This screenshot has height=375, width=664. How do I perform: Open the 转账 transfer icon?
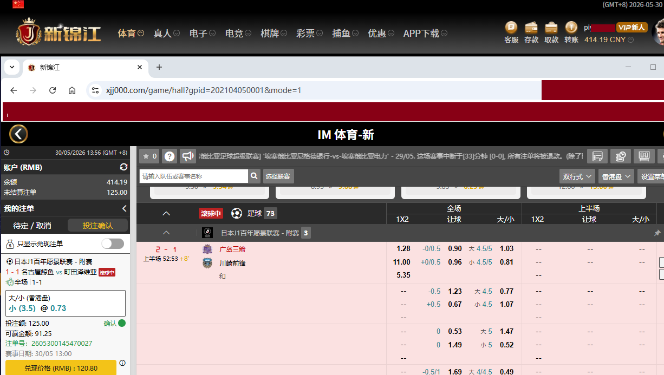pyautogui.click(x=571, y=28)
